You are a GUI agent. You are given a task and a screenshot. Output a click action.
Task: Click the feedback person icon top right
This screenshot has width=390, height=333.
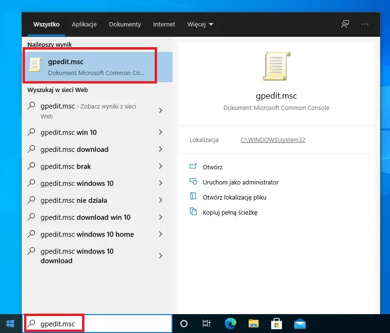[x=345, y=24]
